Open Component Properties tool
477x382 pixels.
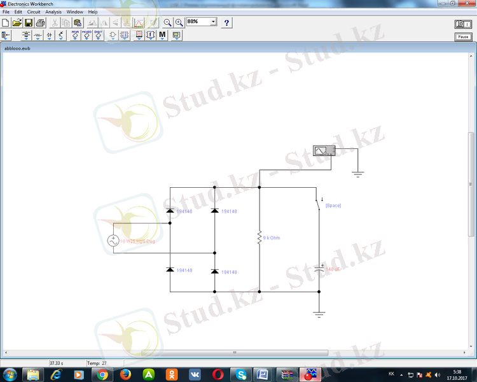(154, 23)
